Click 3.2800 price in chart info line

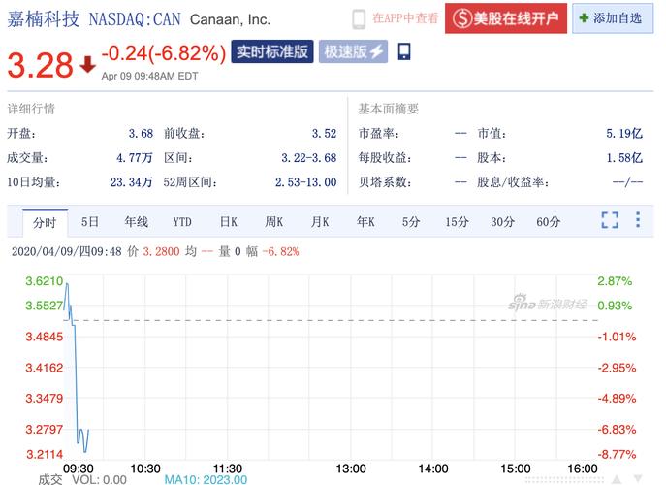(161, 251)
